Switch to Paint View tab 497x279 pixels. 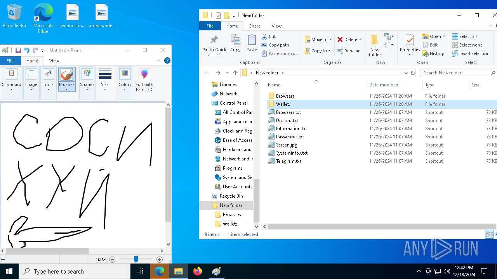54,61
